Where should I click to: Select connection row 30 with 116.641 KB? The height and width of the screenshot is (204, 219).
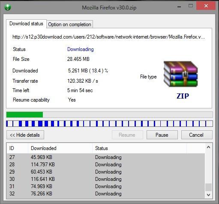pyautogui.click(x=106, y=179)
